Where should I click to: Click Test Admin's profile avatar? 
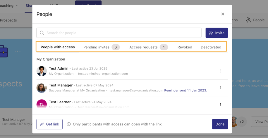[x=42, y=71]
